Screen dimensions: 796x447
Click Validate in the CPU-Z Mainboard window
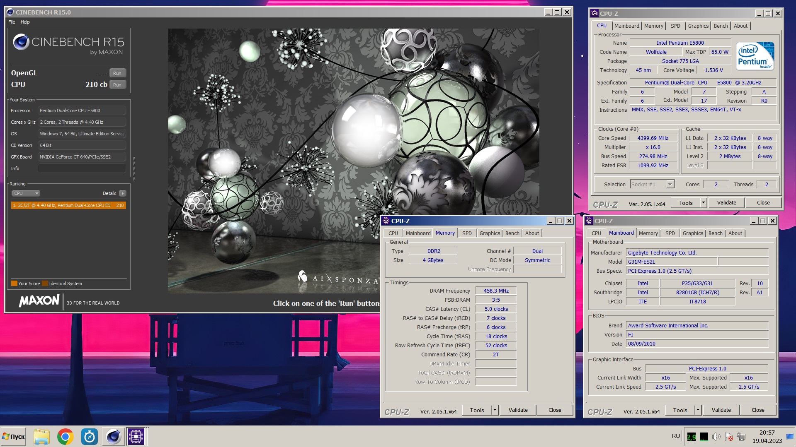(x=721, y=410)
